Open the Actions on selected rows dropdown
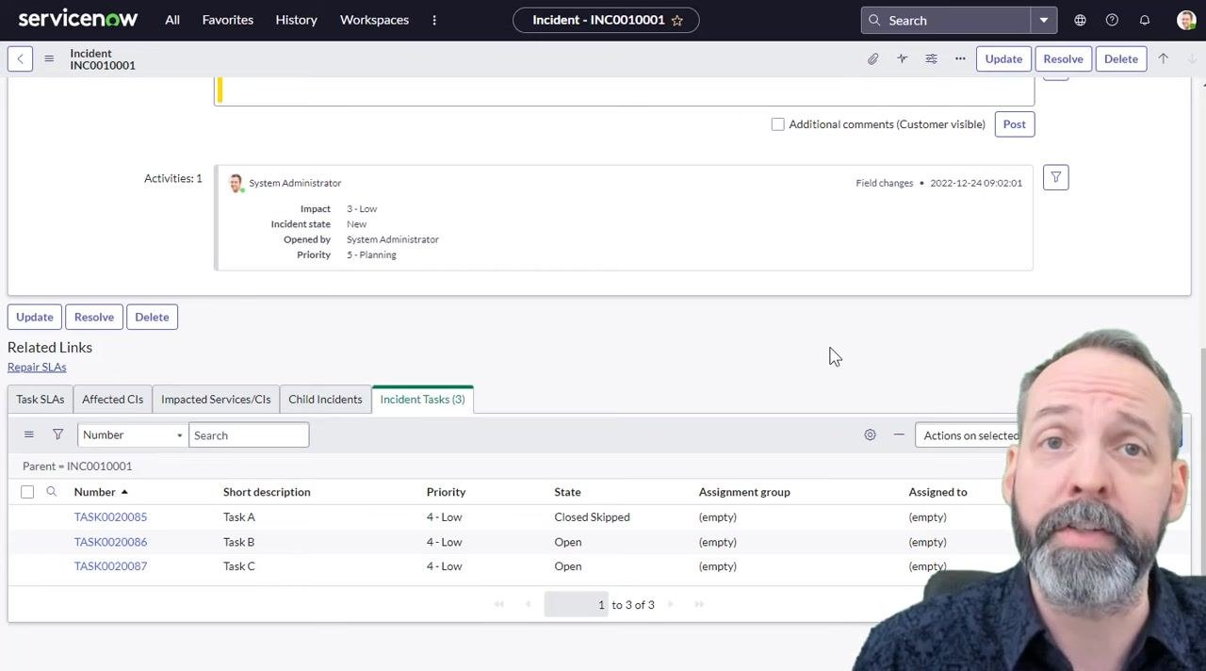1206x671 pixels. [970, 435]
